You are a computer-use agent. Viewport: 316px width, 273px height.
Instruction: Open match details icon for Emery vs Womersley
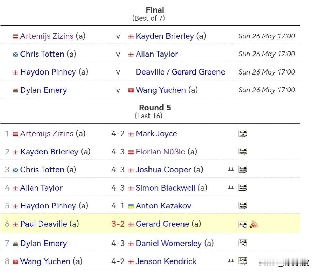click(243, 243)
